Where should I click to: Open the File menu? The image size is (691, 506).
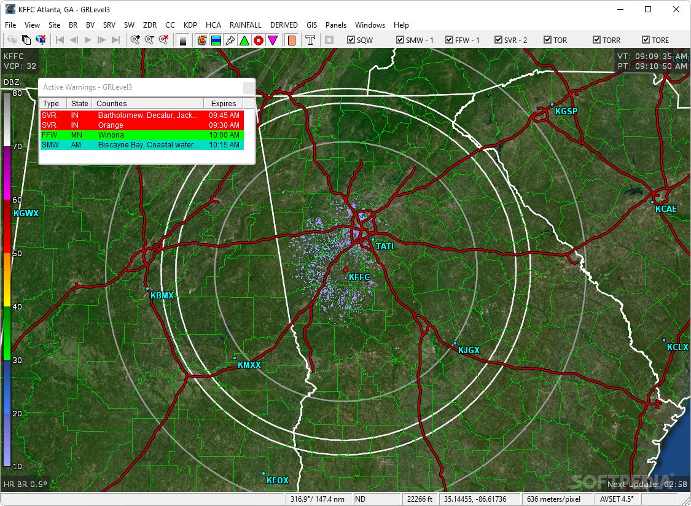(10, 25)
